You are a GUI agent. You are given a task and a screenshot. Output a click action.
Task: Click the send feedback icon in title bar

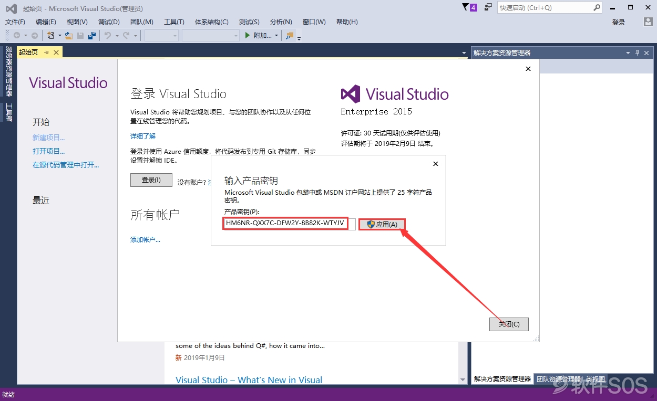tap(488, 7)
